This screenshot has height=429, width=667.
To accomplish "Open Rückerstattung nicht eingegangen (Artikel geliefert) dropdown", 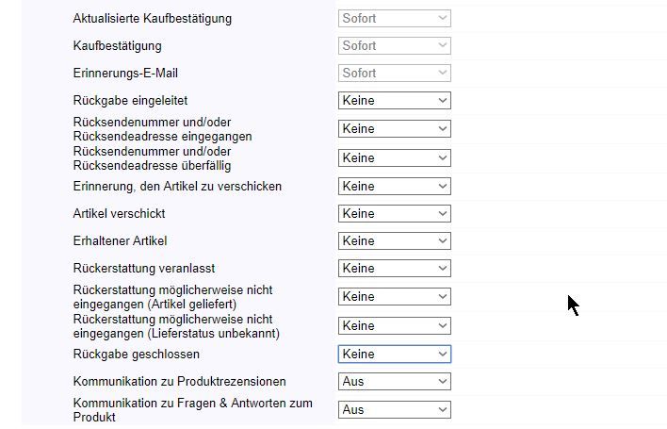I will pos(394,297).
